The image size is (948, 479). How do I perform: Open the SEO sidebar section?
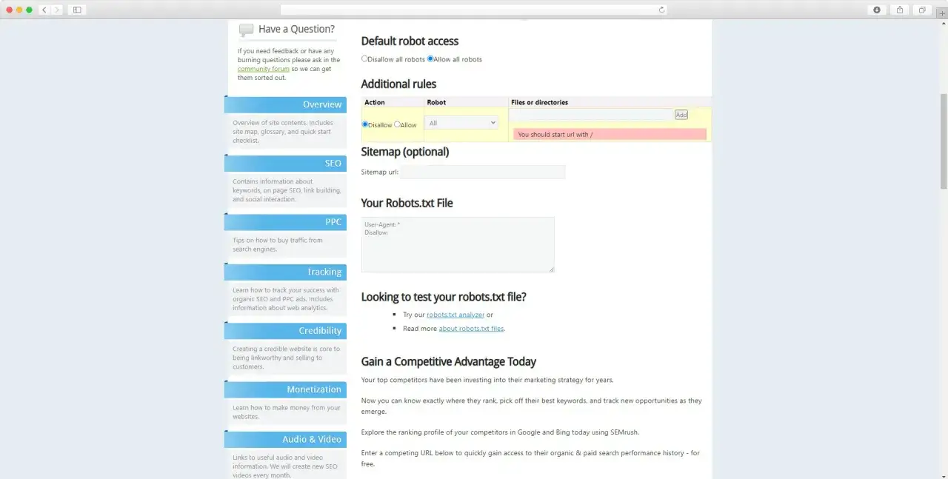tap(285, 163)
